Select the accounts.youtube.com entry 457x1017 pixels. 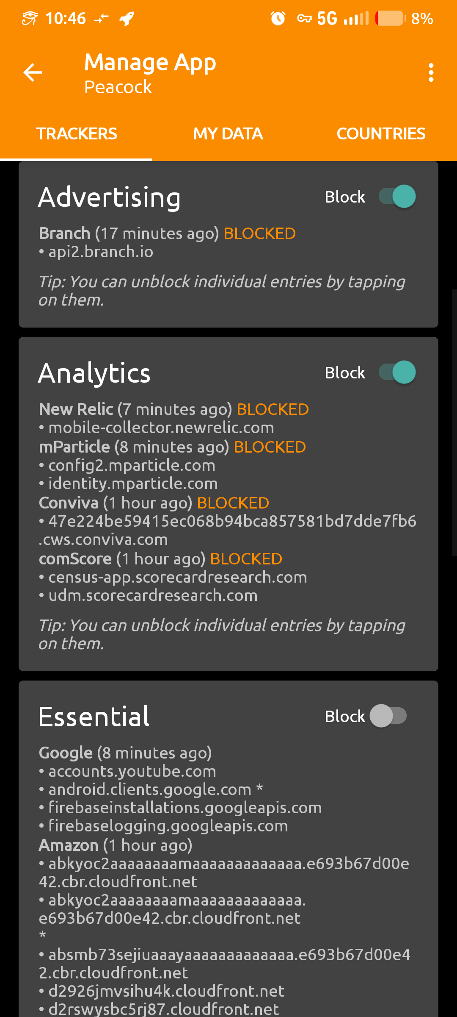pos(132,772)
